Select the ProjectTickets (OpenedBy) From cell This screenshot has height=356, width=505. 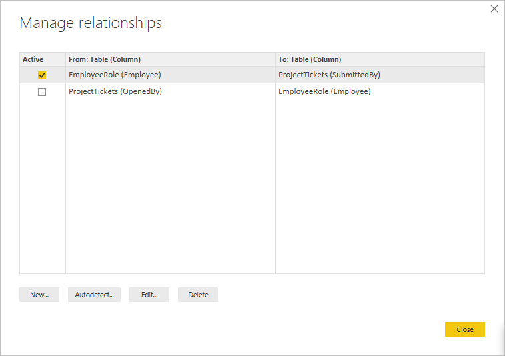point(115,92)
